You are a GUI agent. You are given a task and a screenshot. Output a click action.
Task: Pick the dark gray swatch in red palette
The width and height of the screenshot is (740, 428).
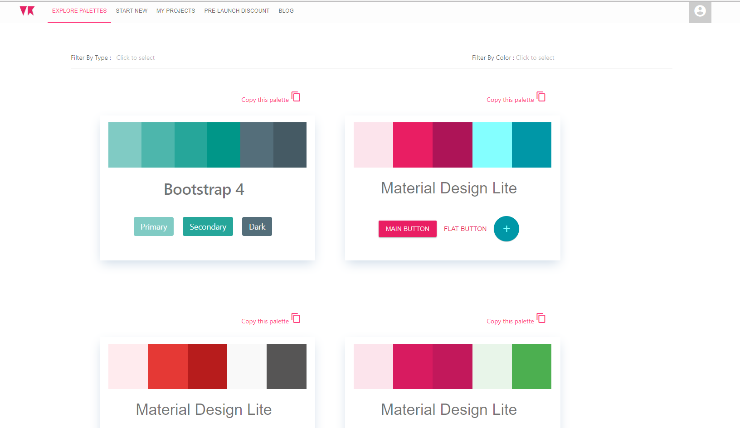(287, 366)
